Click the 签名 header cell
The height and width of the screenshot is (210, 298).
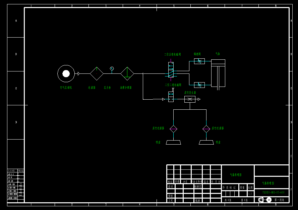pyautogui.click(x=206, y=182)
